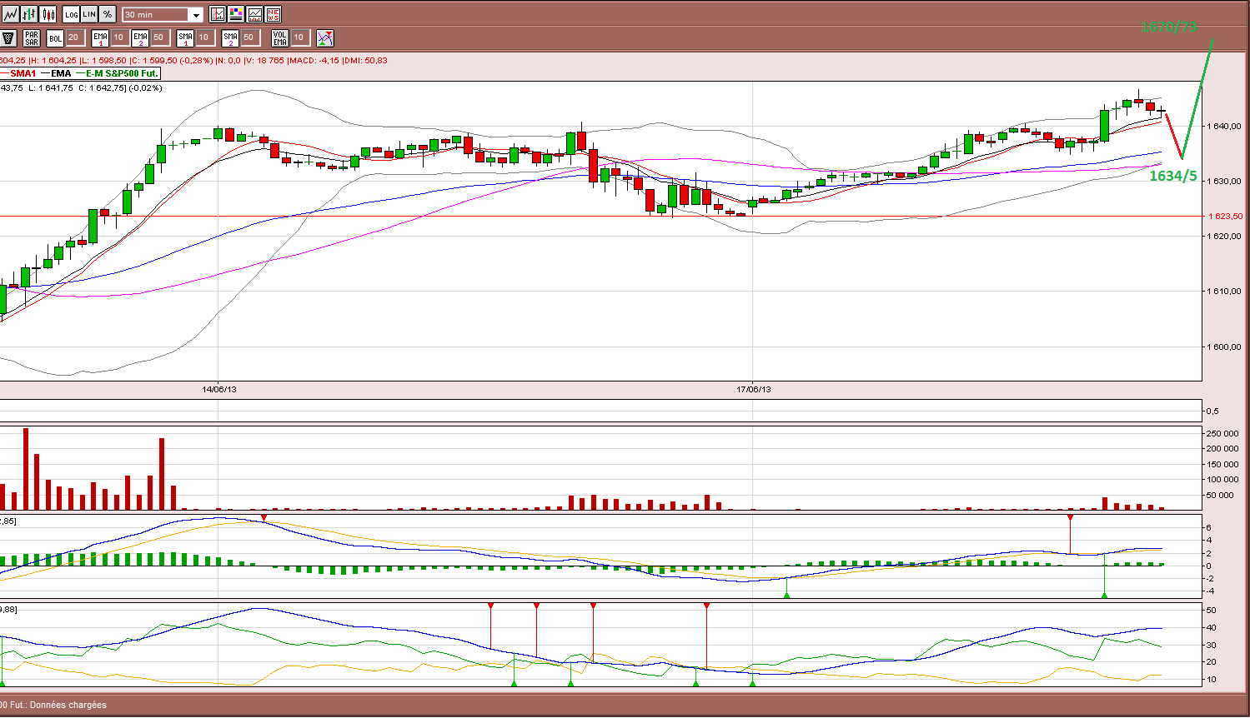Viewport: 1250px width, 718px height.
Task: Toggle LIN linear price scale
Action: 89,14
